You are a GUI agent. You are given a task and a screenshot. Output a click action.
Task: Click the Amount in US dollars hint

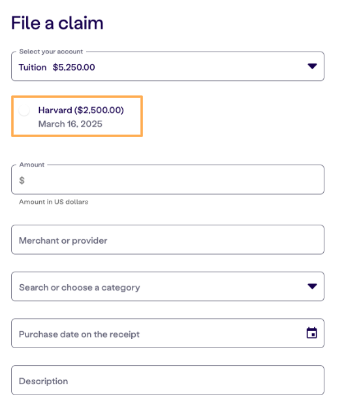click(x=54, y=202)
